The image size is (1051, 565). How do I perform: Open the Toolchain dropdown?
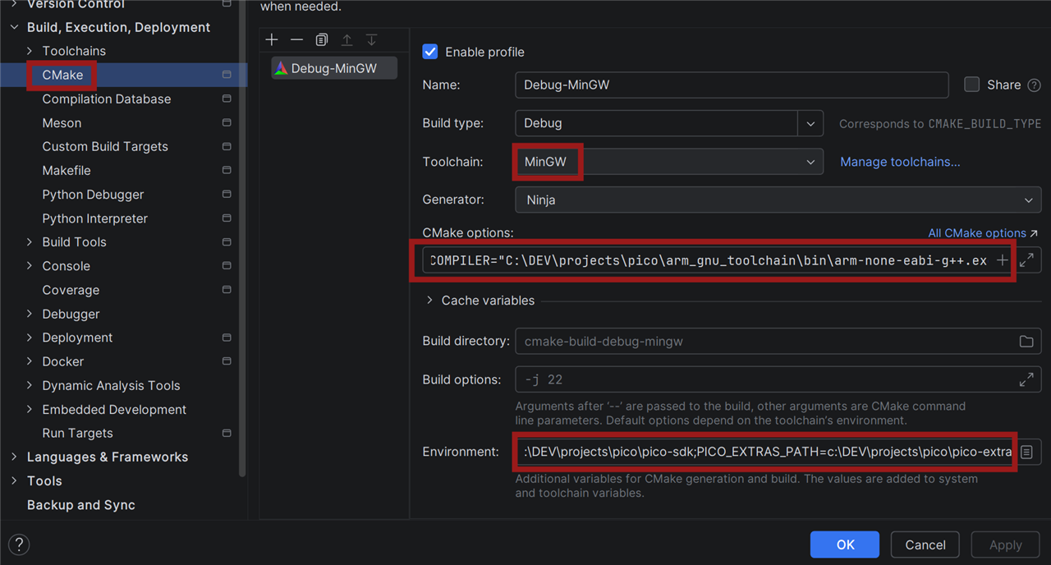(x=810, y=162)
